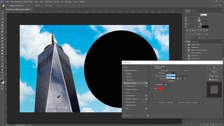
Task: Toggle Quick Mask mode icon
Action: click(x=2, y=86)
